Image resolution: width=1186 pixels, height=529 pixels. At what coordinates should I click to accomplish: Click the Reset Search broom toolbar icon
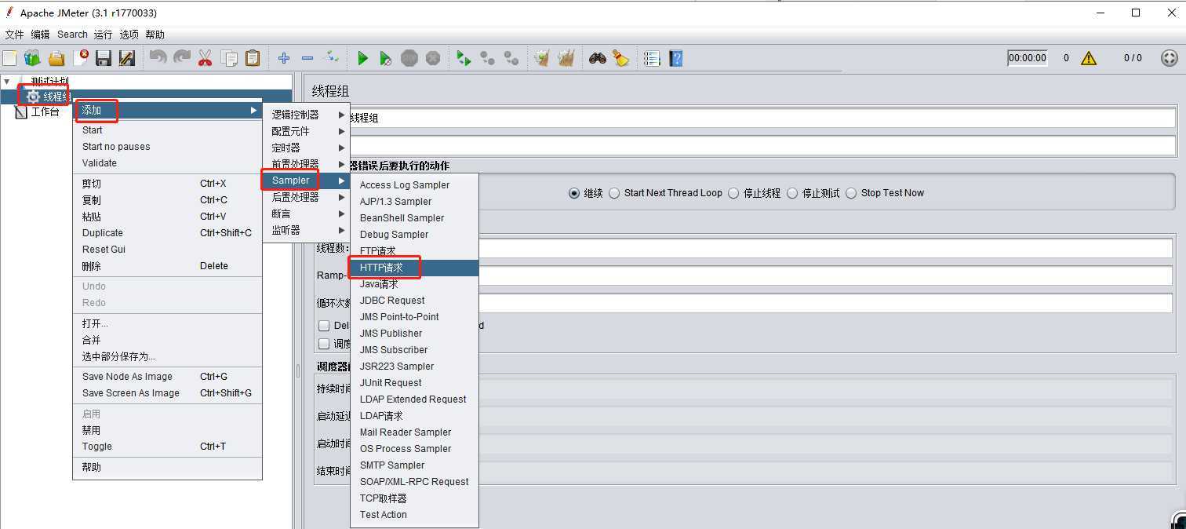[x=621, y=58]
